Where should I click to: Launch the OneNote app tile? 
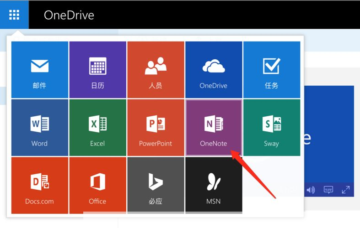214,128
